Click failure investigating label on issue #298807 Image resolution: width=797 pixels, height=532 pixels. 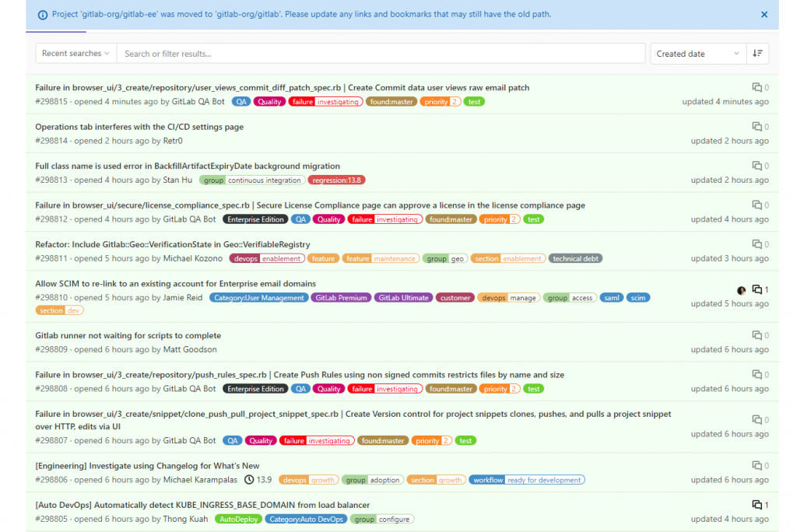(x=318, y=440)
